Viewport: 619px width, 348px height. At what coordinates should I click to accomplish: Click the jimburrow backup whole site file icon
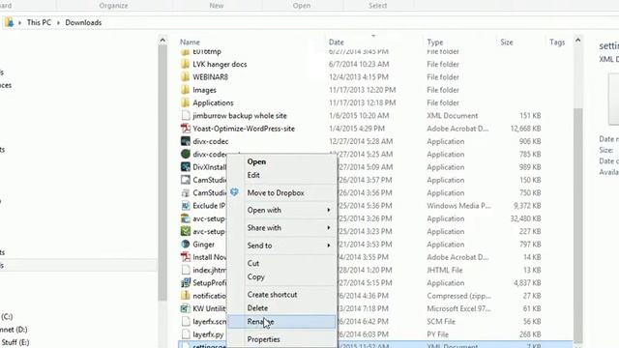[x=185, y=116]
